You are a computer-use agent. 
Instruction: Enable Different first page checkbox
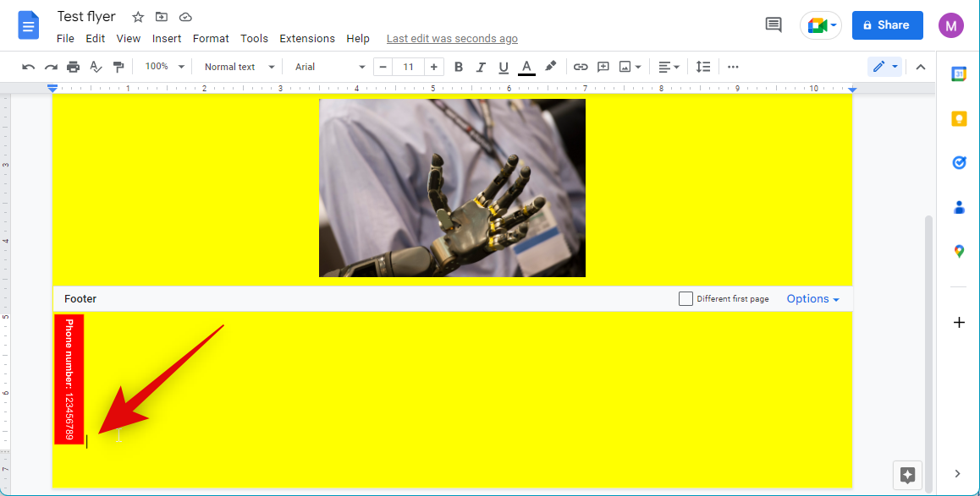coord(685,299)
